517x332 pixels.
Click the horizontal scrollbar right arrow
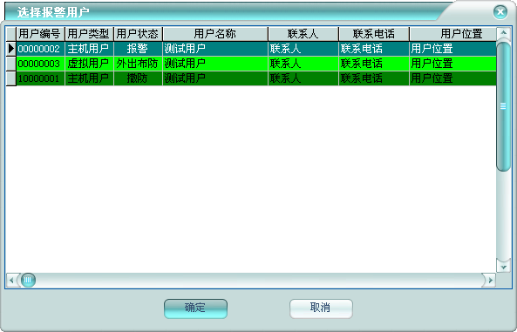click(490, 281)
